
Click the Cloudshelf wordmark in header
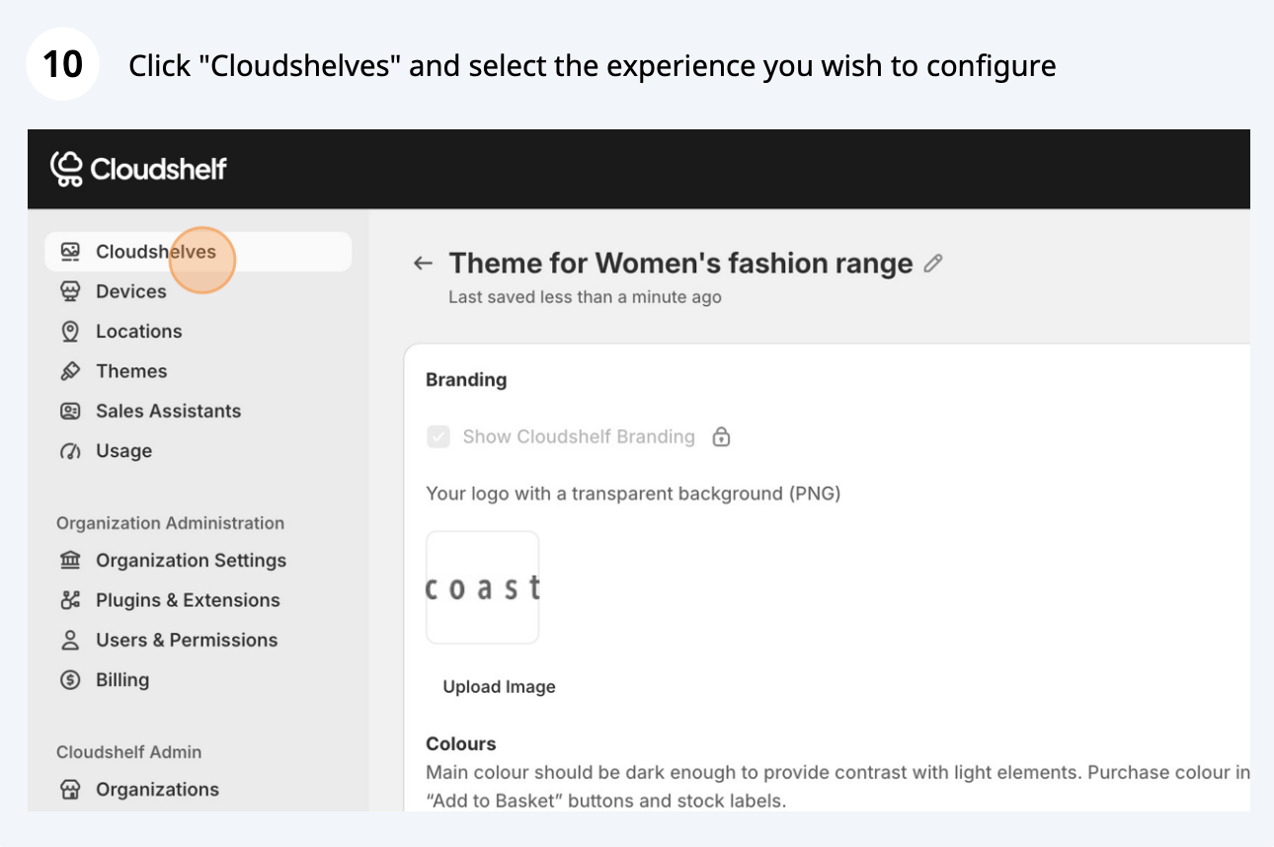[158, 170]
